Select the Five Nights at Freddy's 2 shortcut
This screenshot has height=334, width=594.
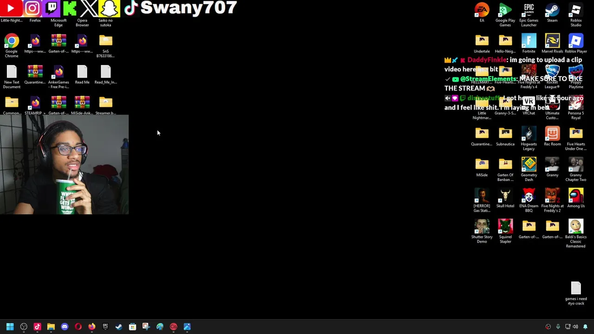(x=552, y=201)
